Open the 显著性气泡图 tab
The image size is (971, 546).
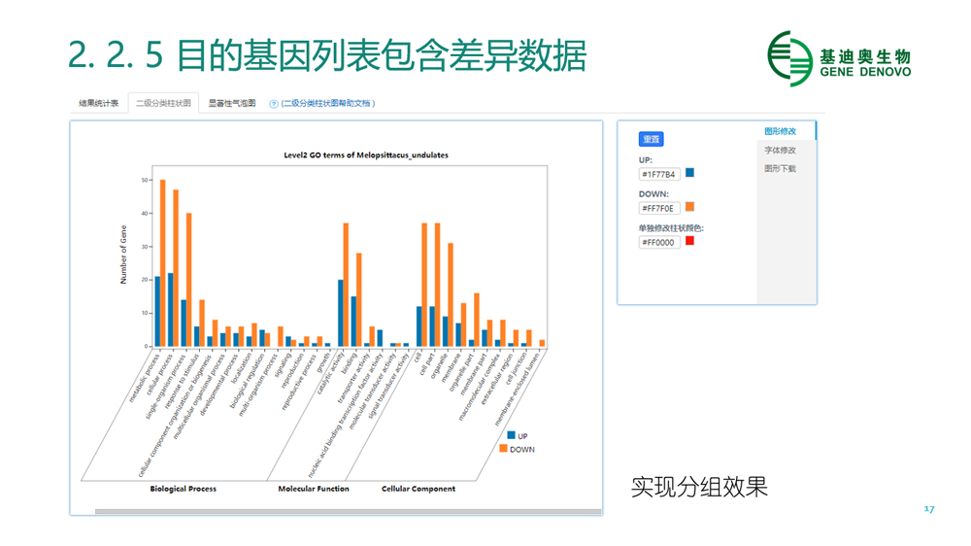pyautogui.click(x=232, y=104)
